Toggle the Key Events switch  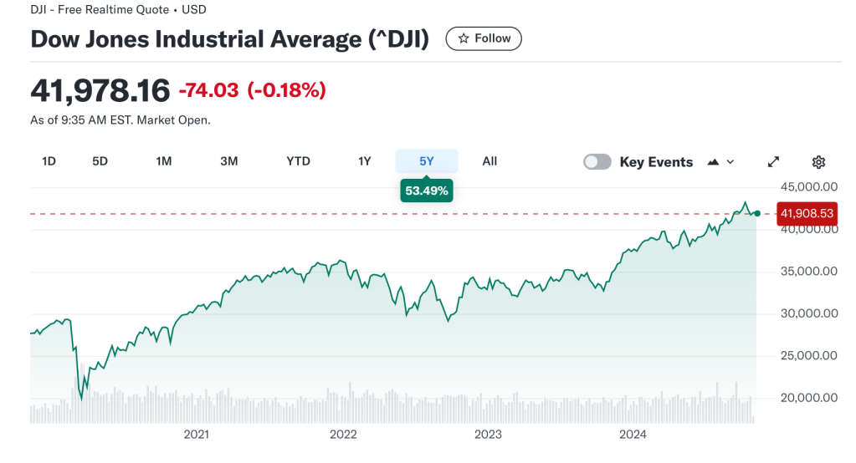point(597,162)
